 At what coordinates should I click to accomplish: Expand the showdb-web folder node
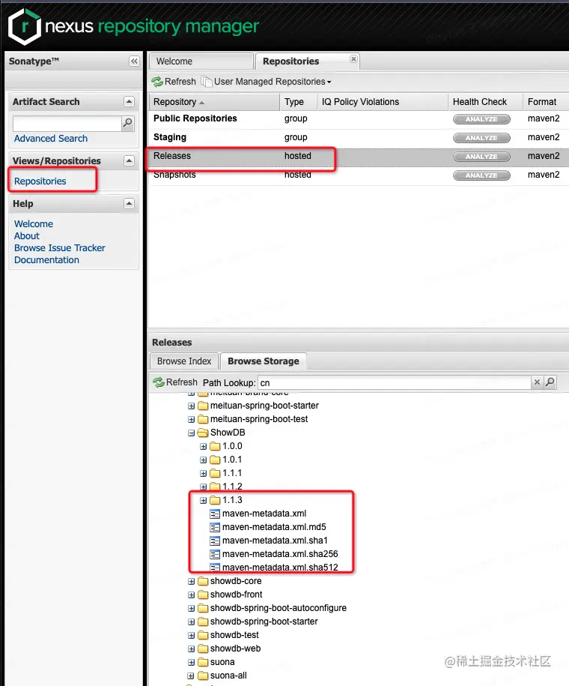tap(192, 649)
